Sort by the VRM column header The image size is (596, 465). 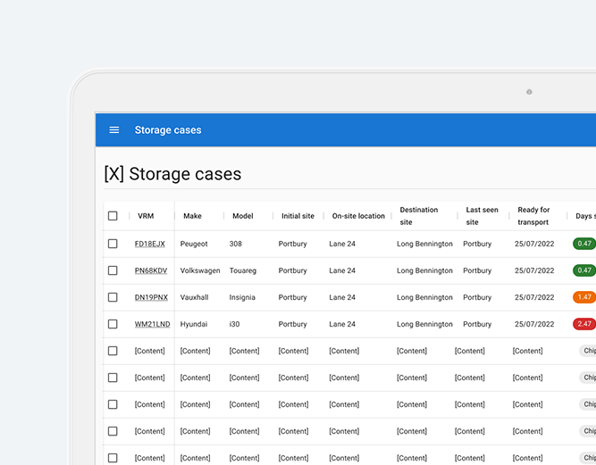(146, 216)
